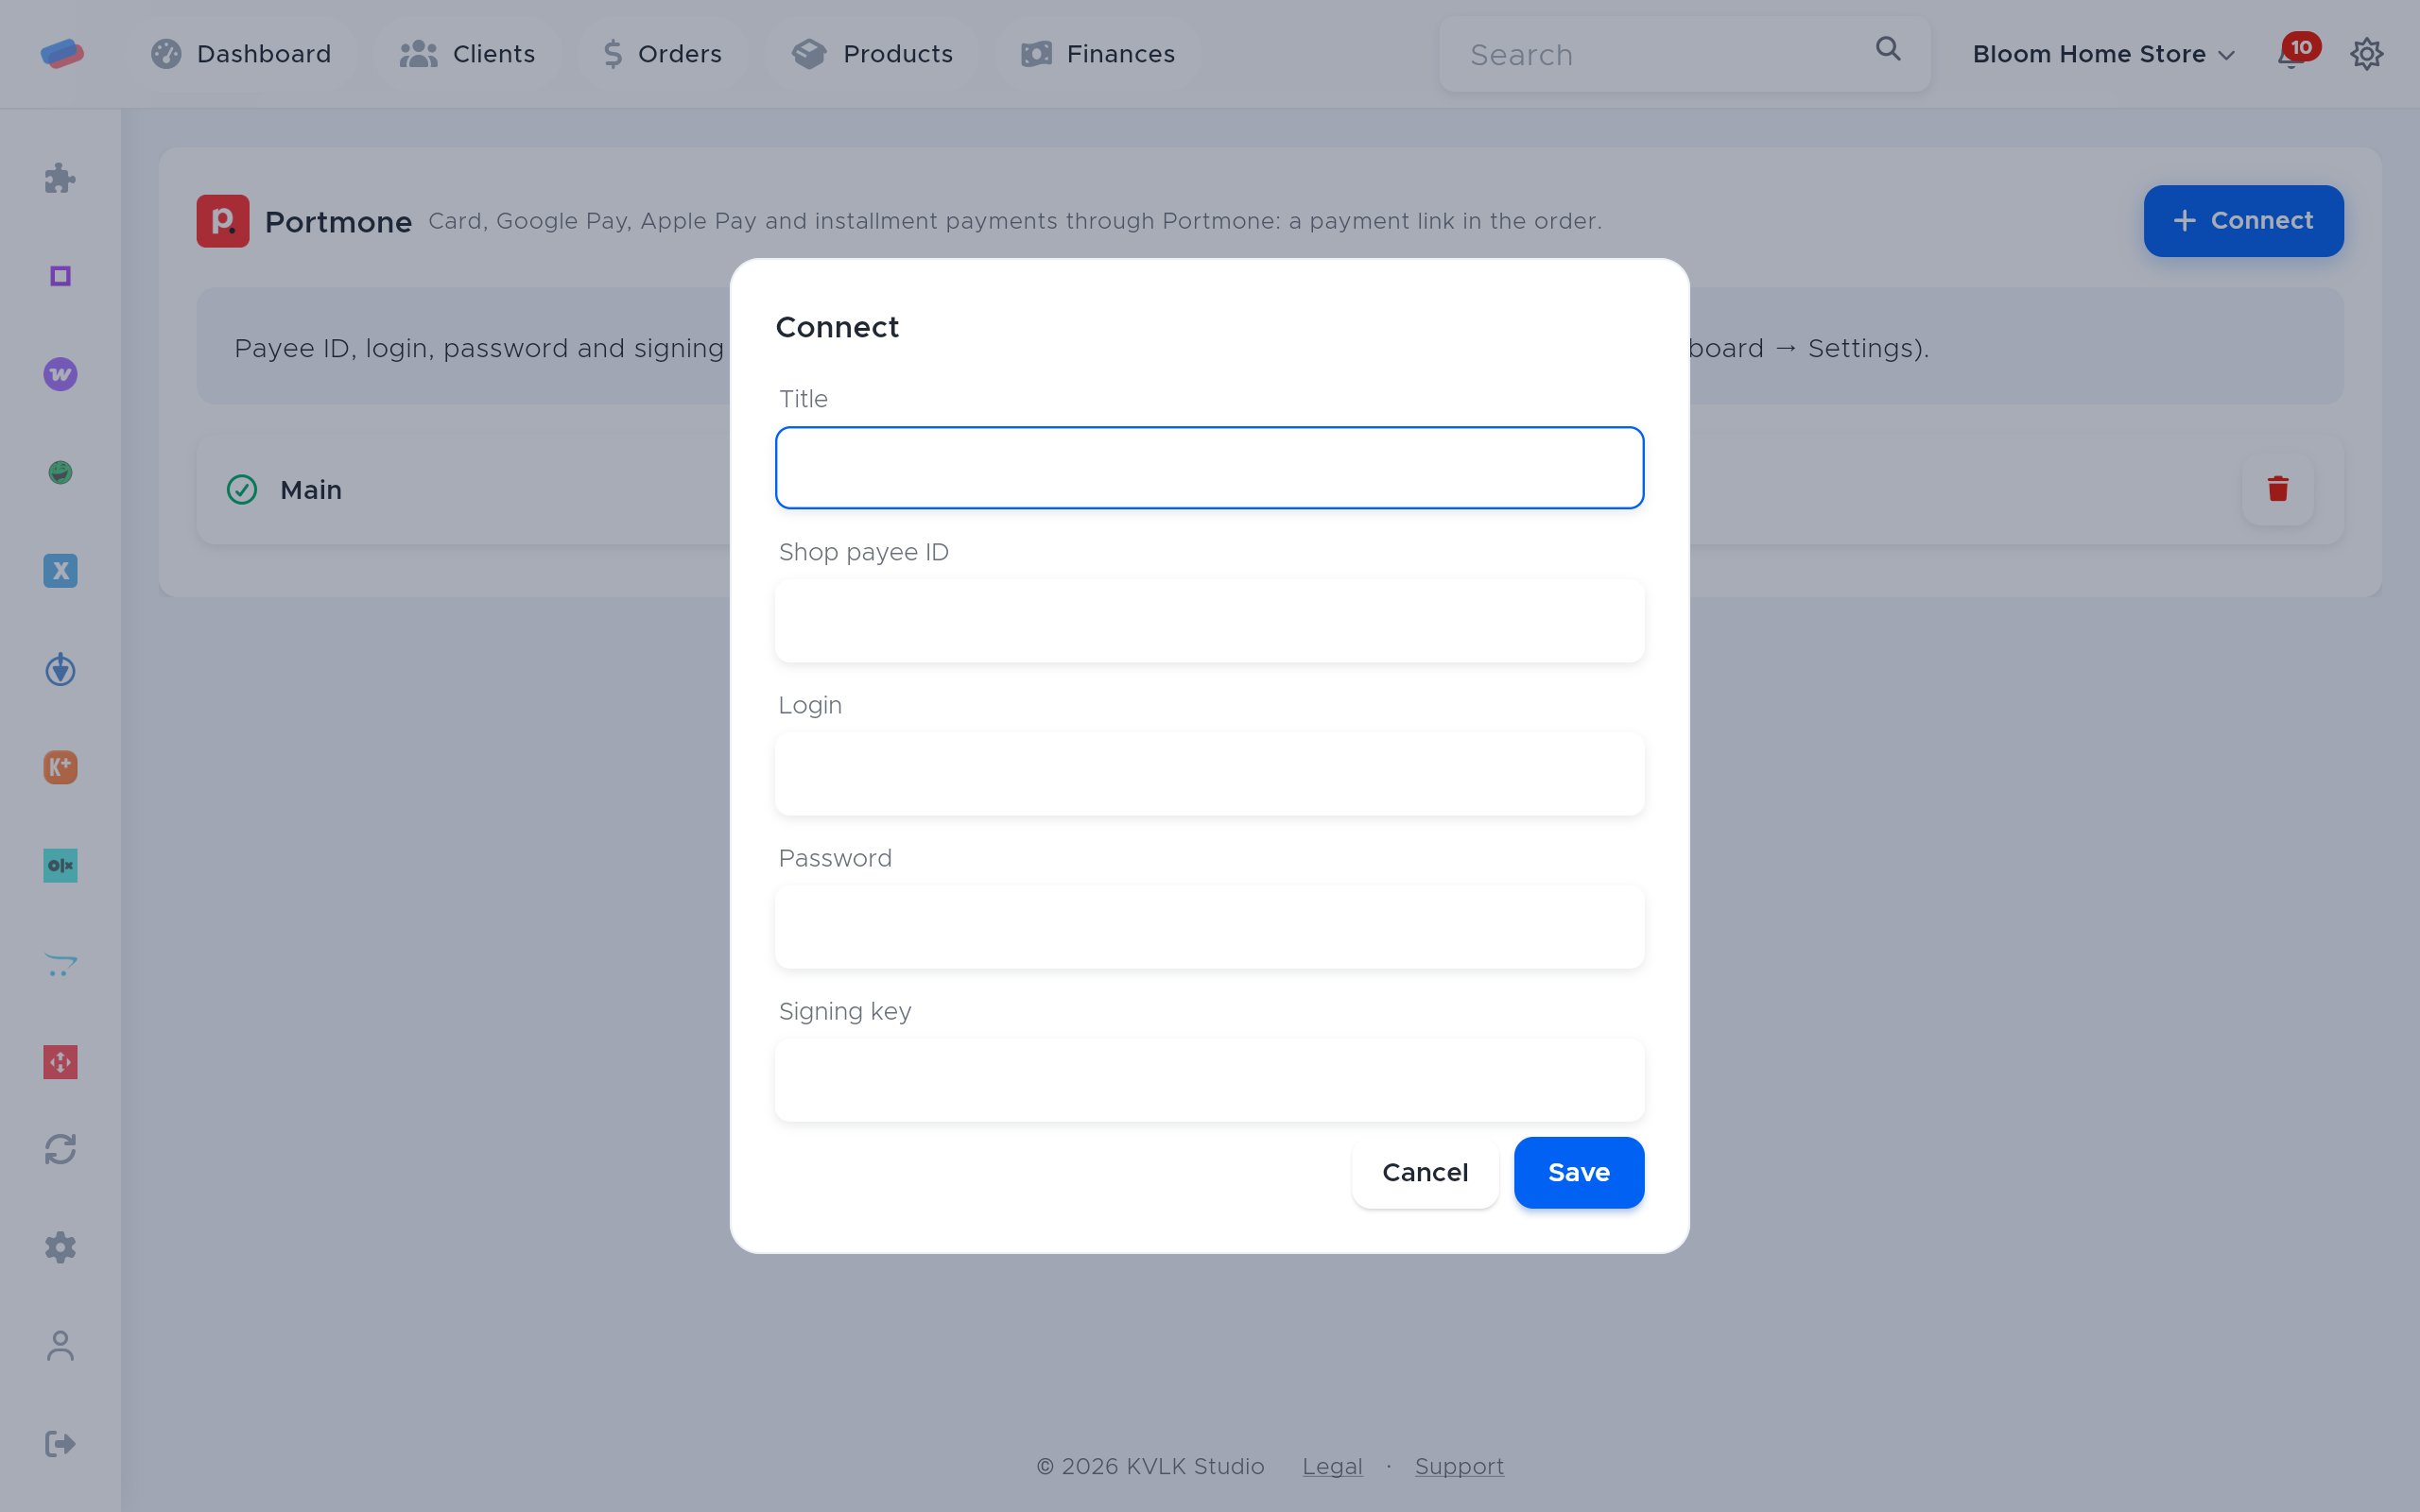Open the top-right gear settings icon
Screen dimensions: 2420x1512
click(x=2366, y=54)
